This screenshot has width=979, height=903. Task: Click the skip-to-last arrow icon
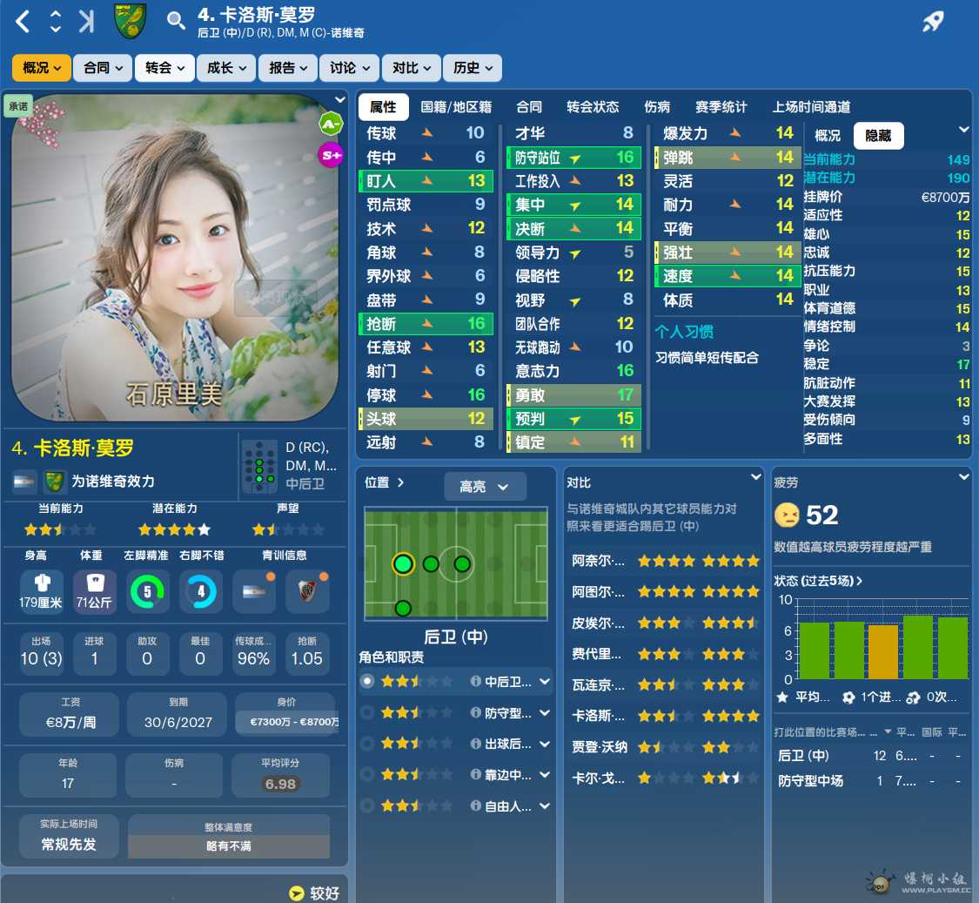[x=85, y=22]
